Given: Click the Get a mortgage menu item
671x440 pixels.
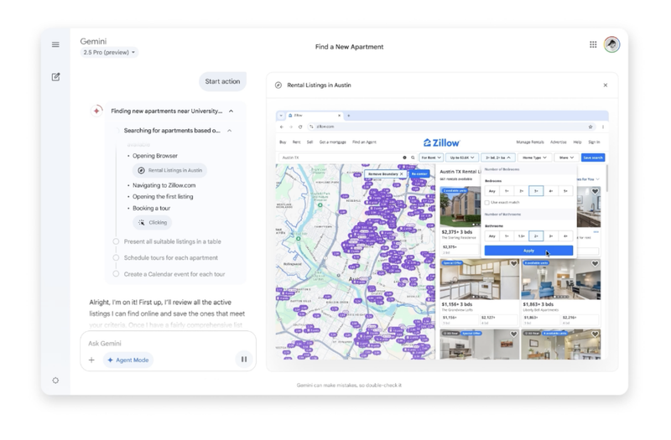Looking at the screenshot, I should coord(332,142).
